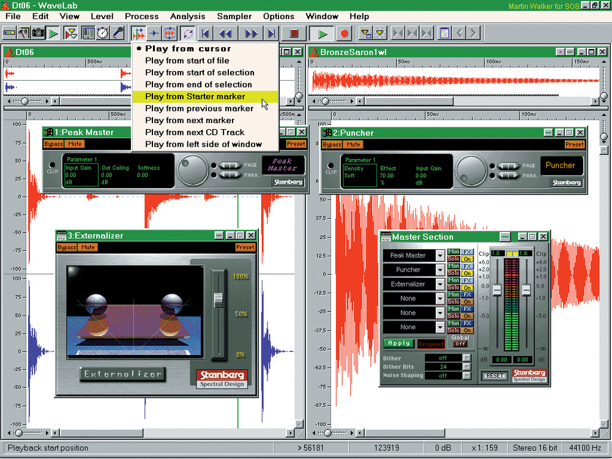Toggle Bypass in Peak Master window

click(x=53, y=144)
